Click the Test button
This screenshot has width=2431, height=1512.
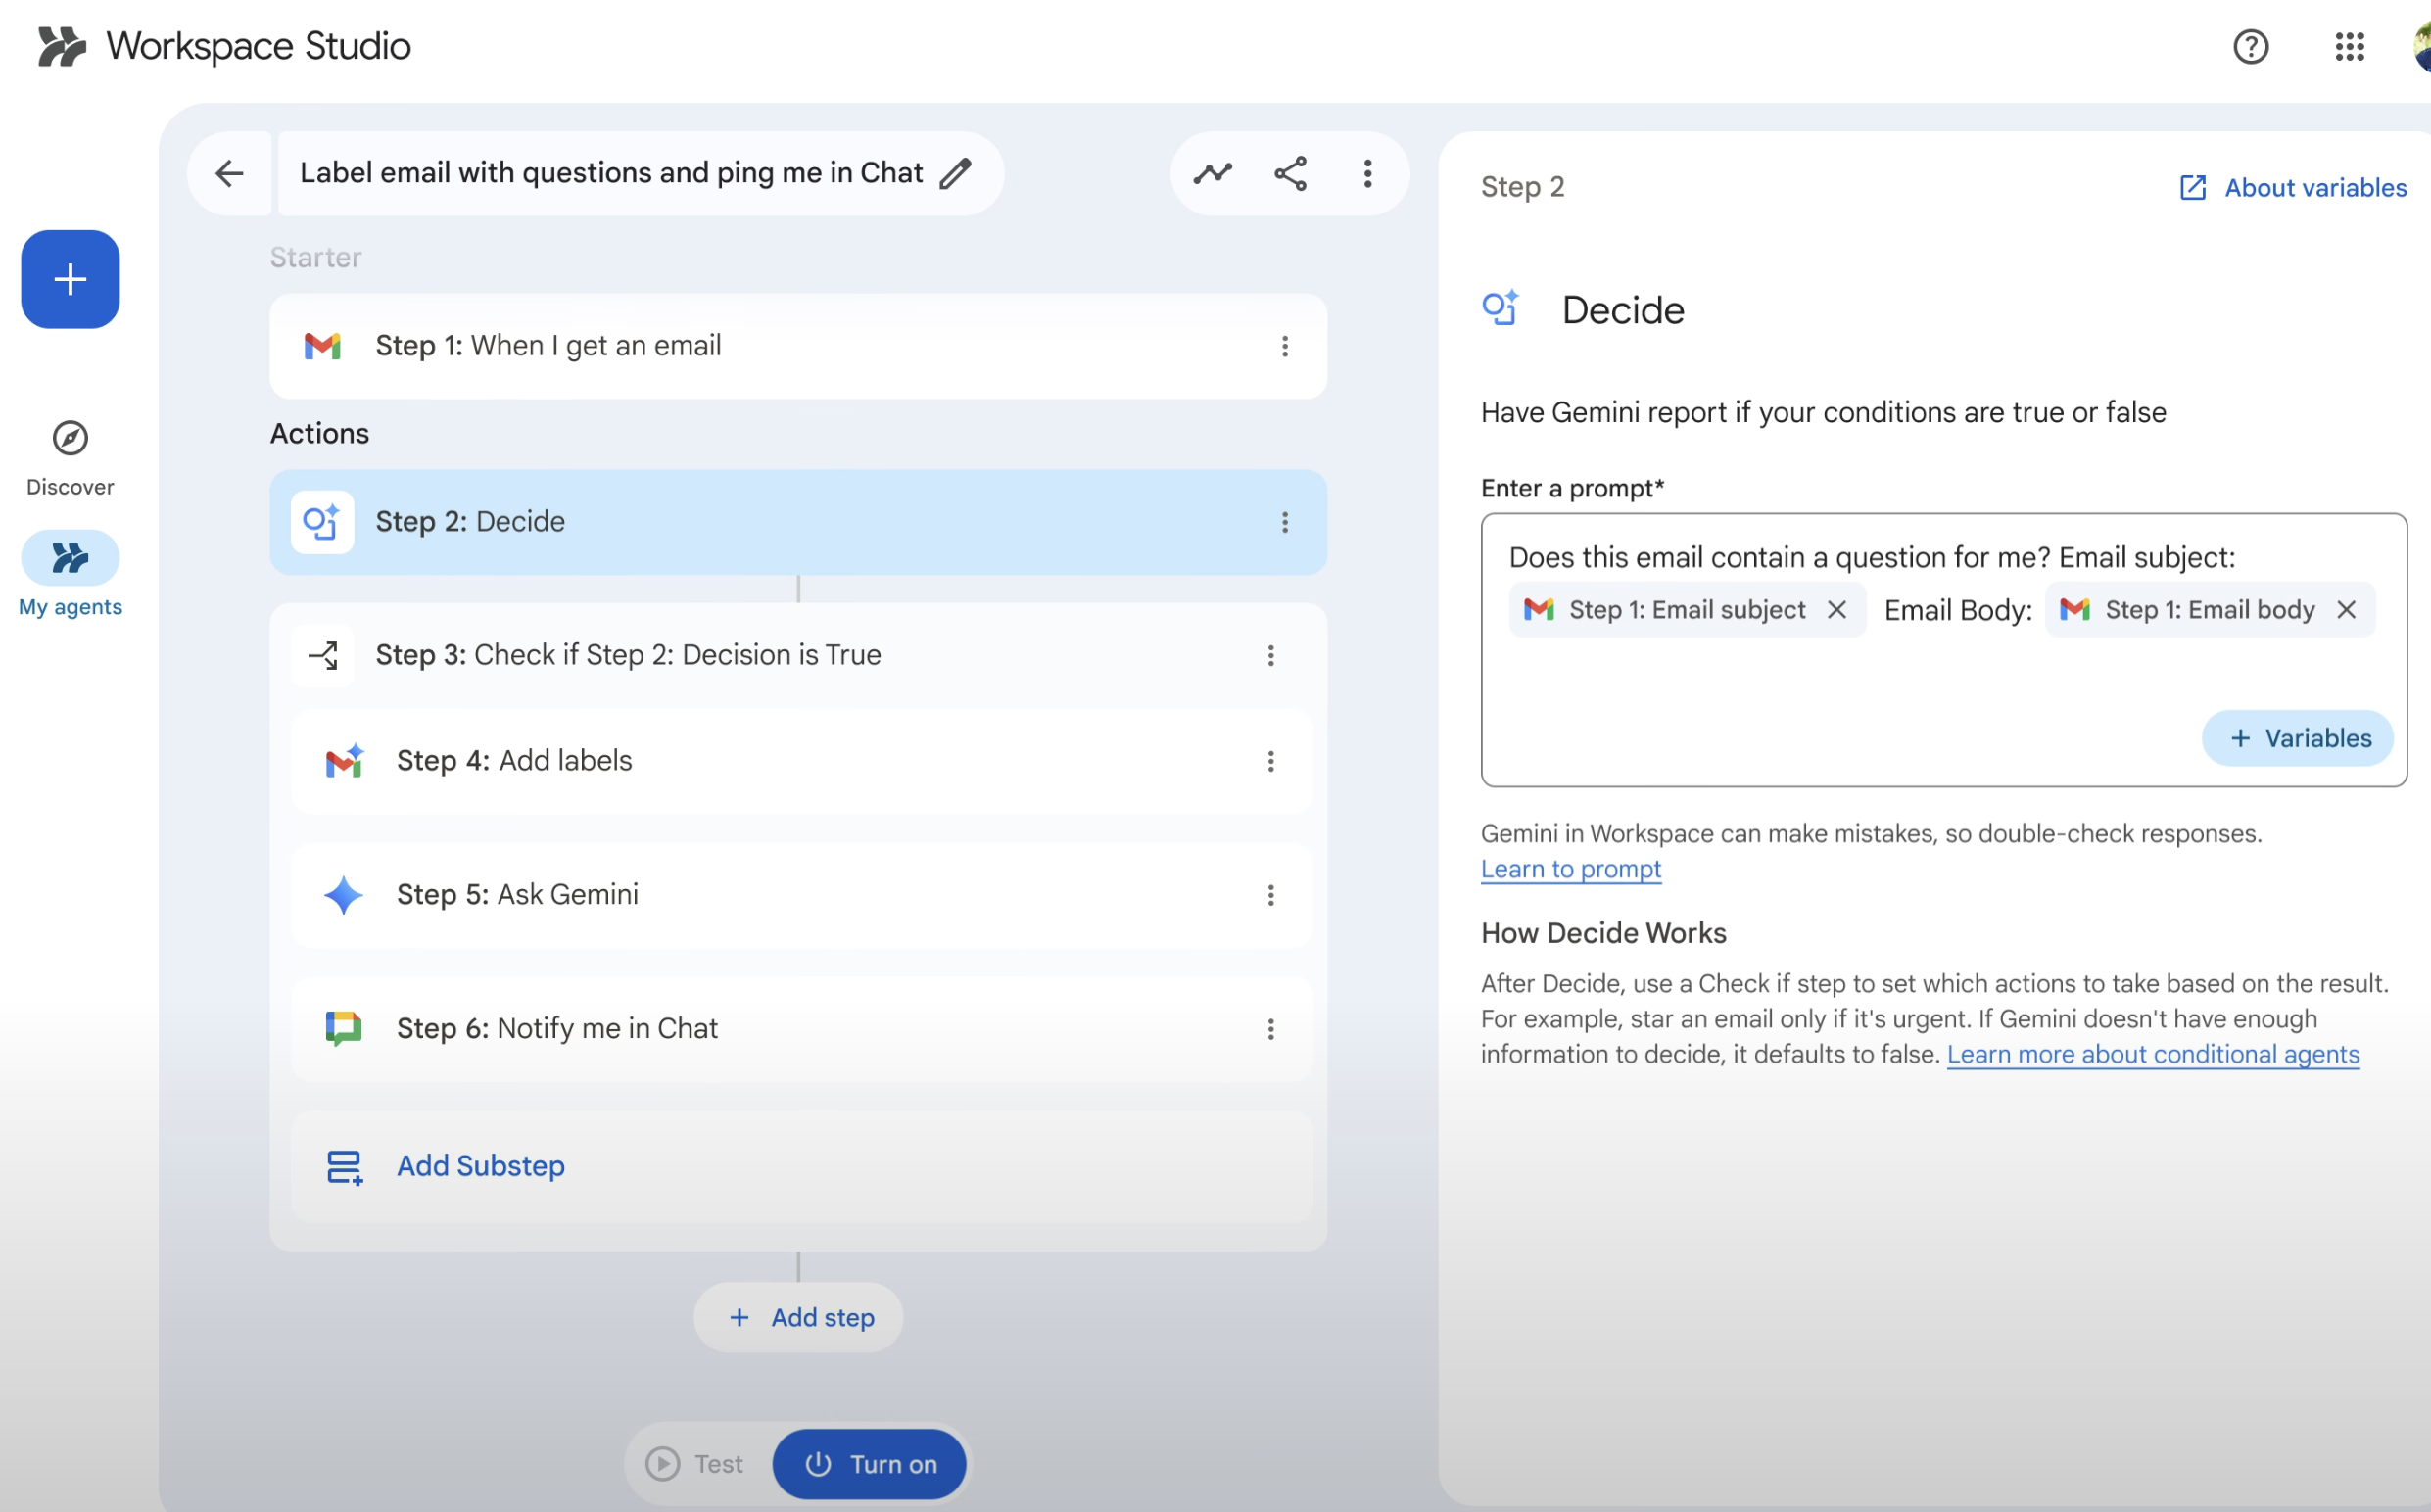[x=696, y=1464]
